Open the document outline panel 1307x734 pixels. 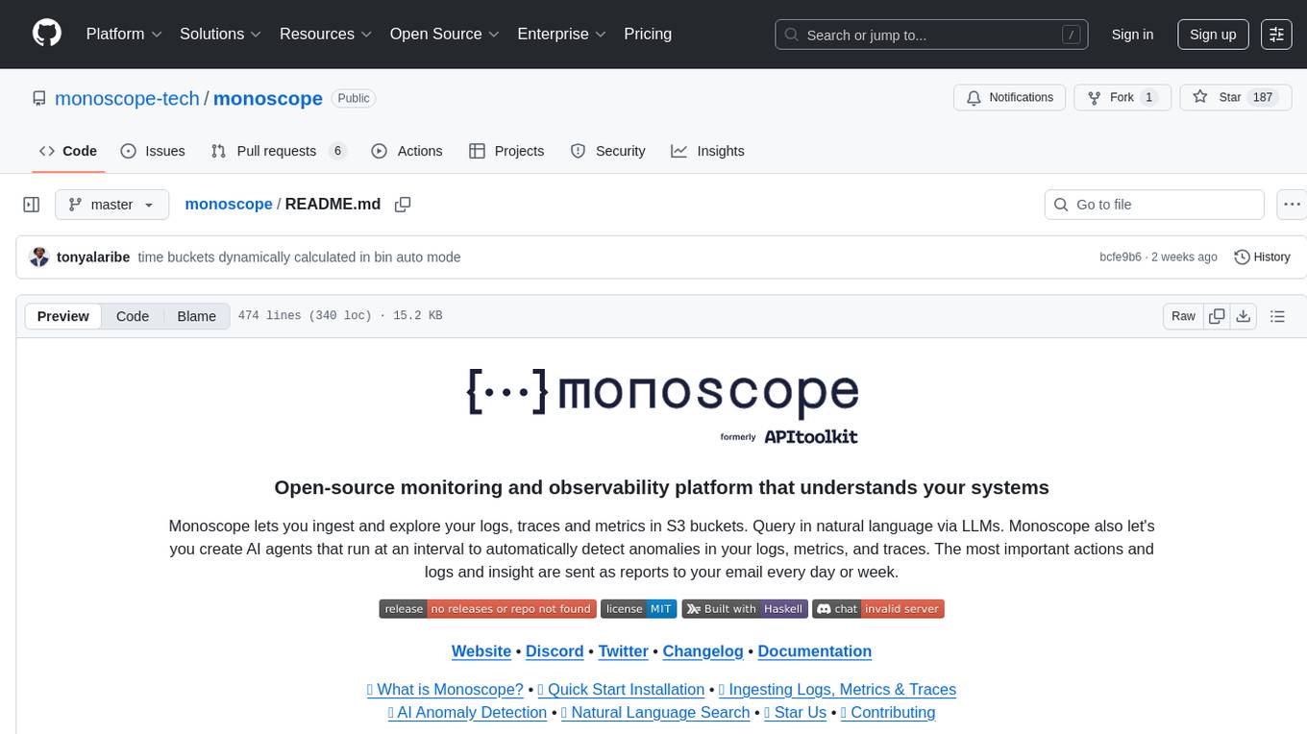coord(1277,316)
